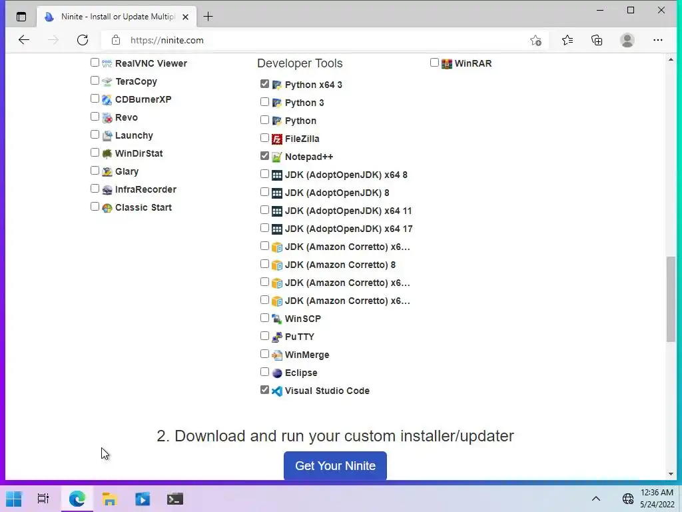Click the taskbar clock and date
Viewport: 682px width, 512px height.
click(657, 499)
